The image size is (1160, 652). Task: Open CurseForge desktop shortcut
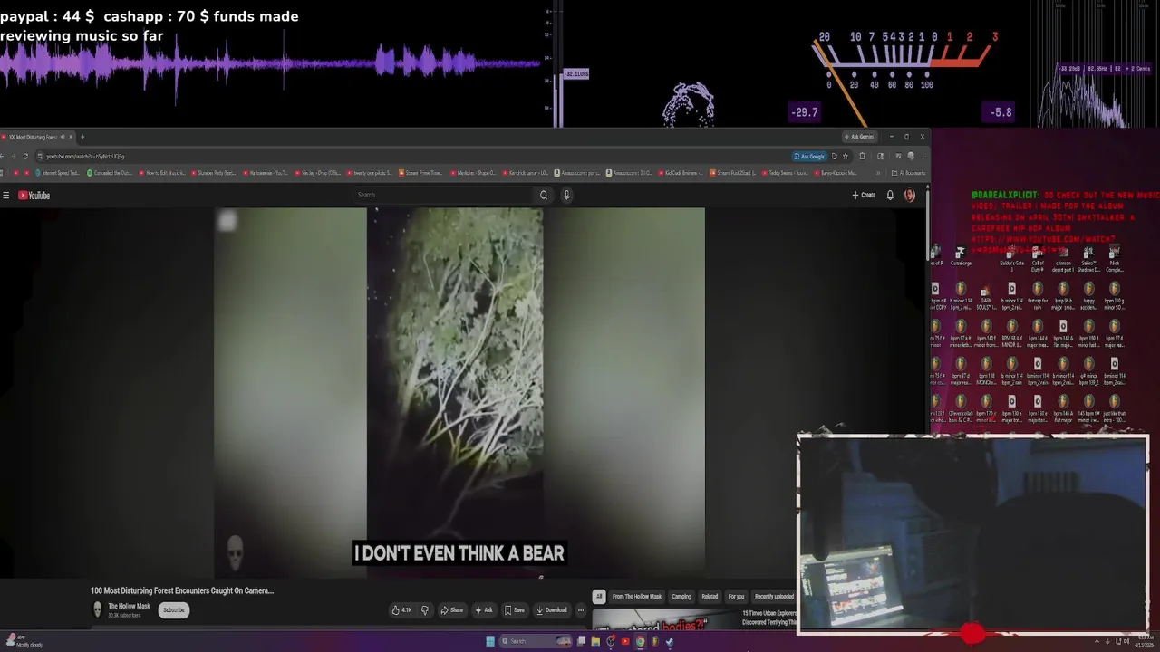(961, 257)
